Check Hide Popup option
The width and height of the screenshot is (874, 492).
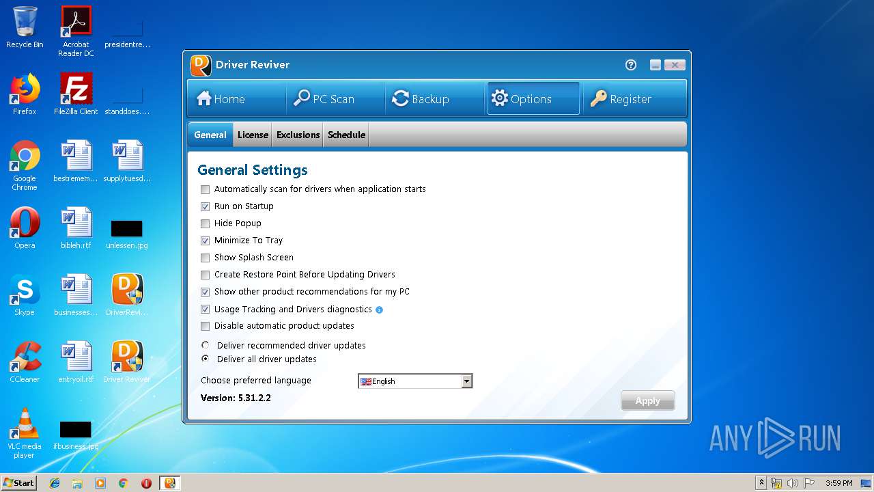(205, 223)
